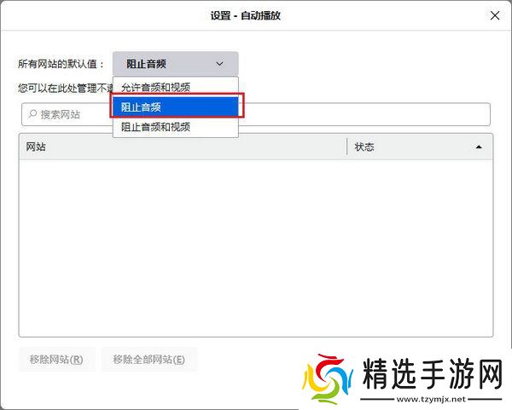Screen dimensions: 512x410
Task: Close the 自动播放 settings dialog
Action: tap(495, 15)
